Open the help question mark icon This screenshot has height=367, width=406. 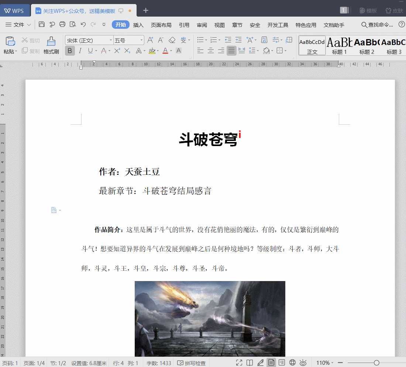[402, 25]
